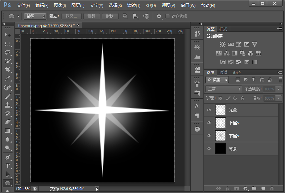Viewport: 285px width, 193px height.
Task: Select the Brush tool
Action: coord(8,96)
